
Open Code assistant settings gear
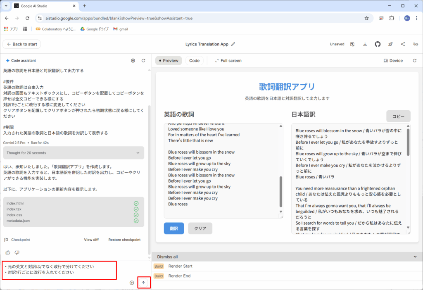[133, 61]
